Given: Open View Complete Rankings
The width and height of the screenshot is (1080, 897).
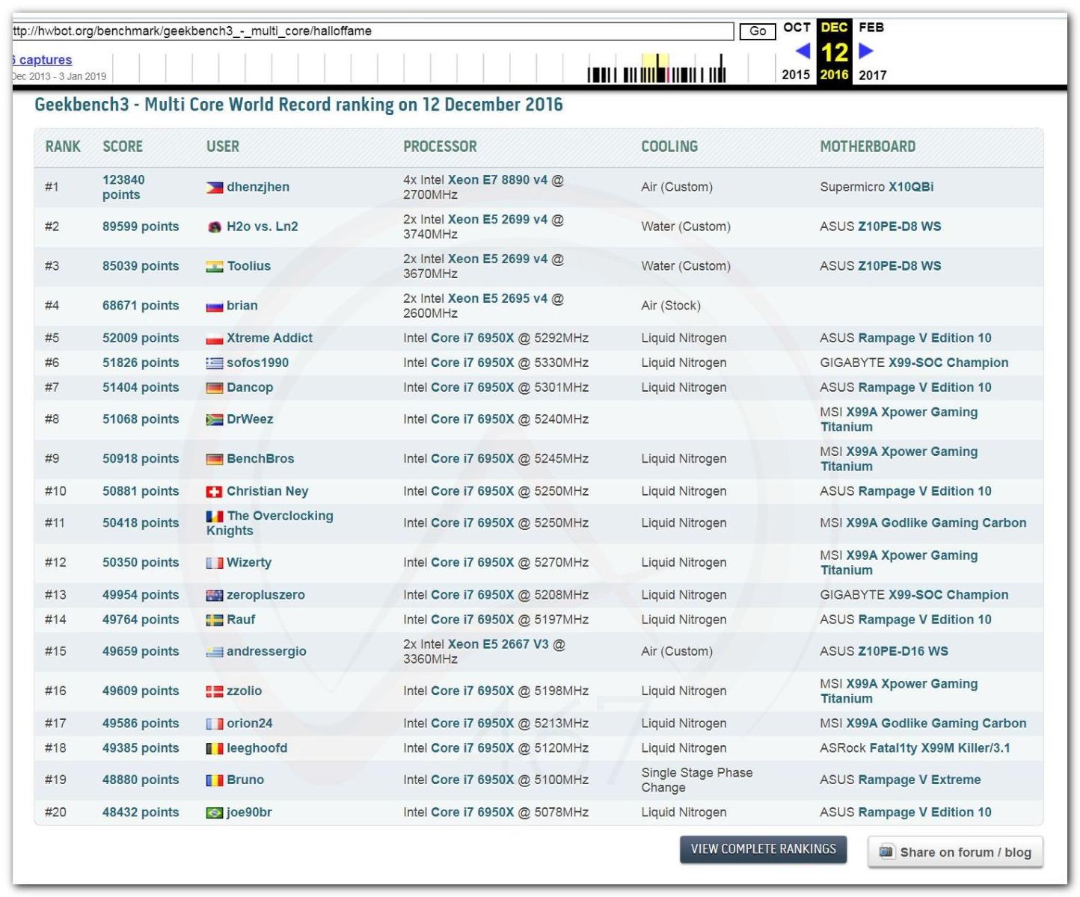Looking at the screenshot, I should pos(763,849).
